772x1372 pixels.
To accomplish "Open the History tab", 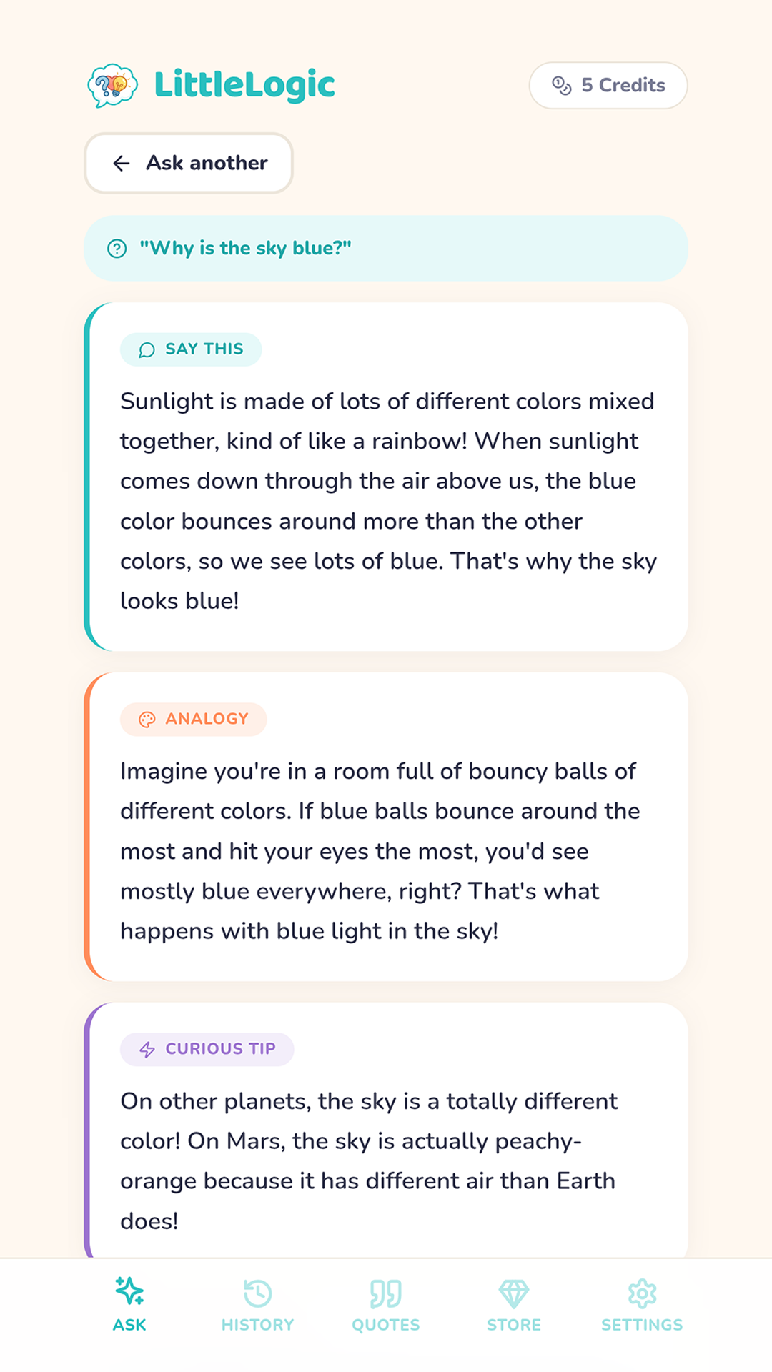I will tap(257, 1305).
